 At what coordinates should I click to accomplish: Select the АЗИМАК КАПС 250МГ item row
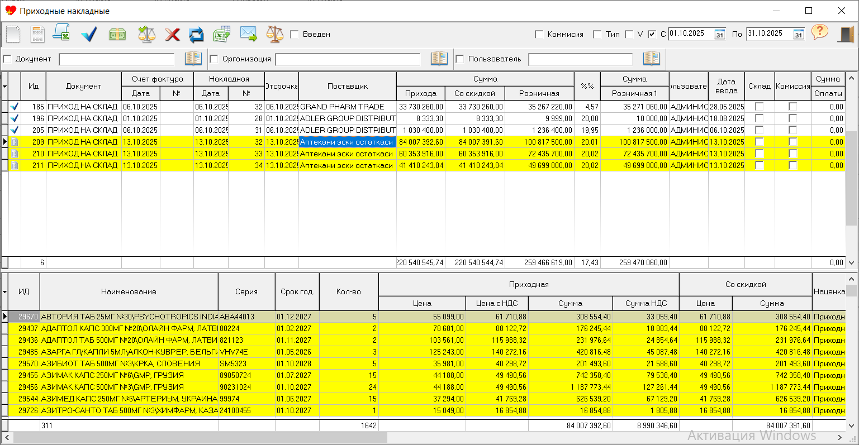tap(129, 375)
